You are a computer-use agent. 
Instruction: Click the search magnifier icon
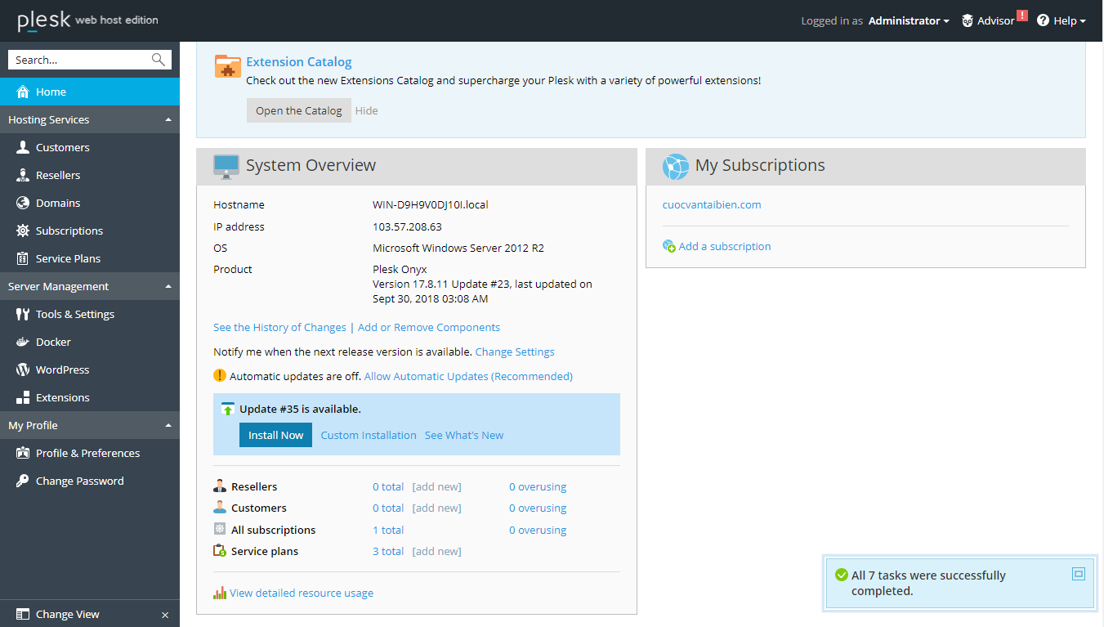click(159, 60)
